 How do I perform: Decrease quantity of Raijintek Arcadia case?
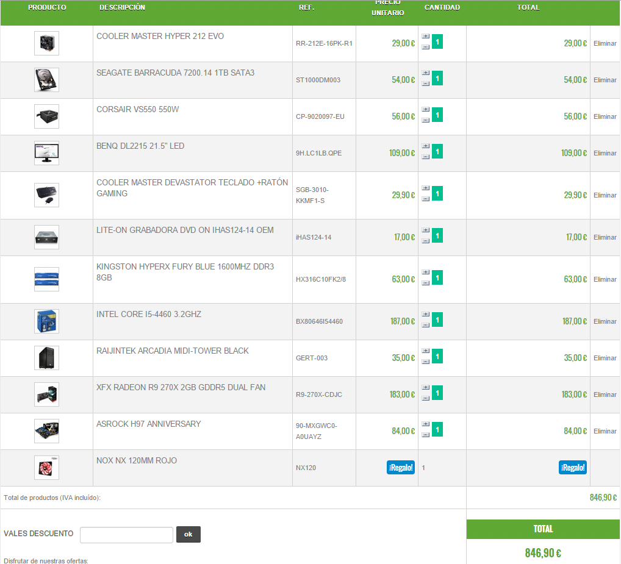click(425, 362)
